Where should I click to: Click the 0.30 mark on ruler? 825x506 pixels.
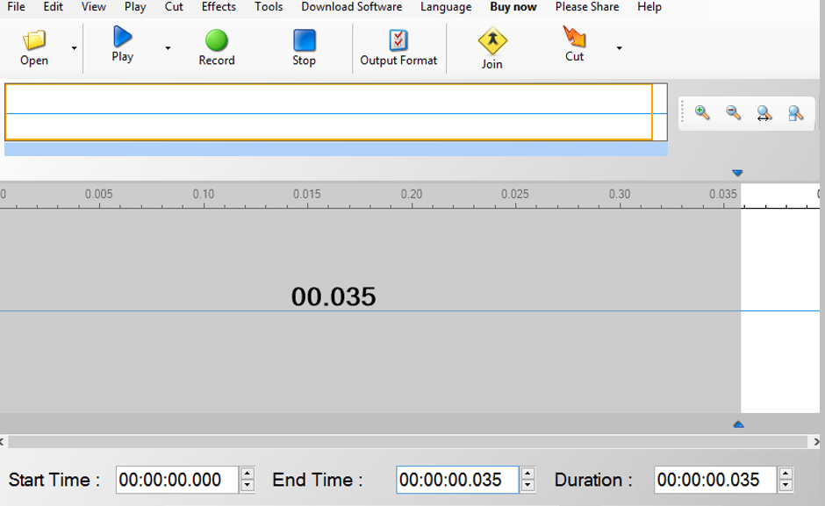[x=620, y=194]
